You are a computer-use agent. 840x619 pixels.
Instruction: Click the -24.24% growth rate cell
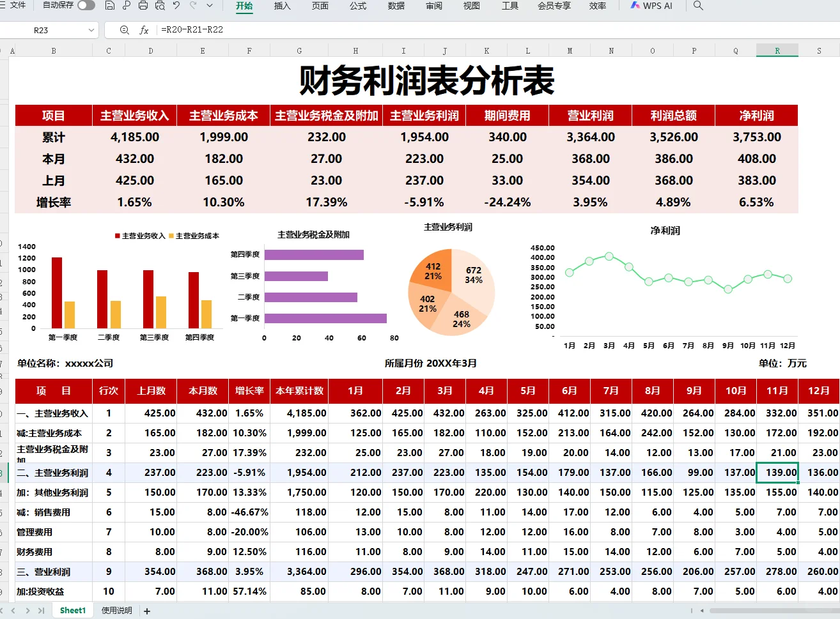[508, 203]
